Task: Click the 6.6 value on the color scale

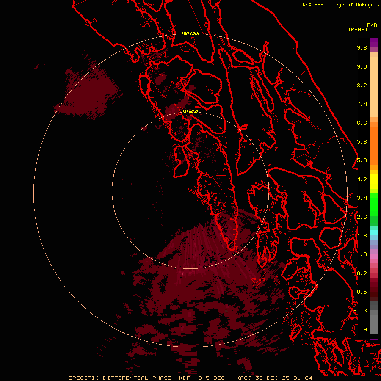Action: [362, 123]
